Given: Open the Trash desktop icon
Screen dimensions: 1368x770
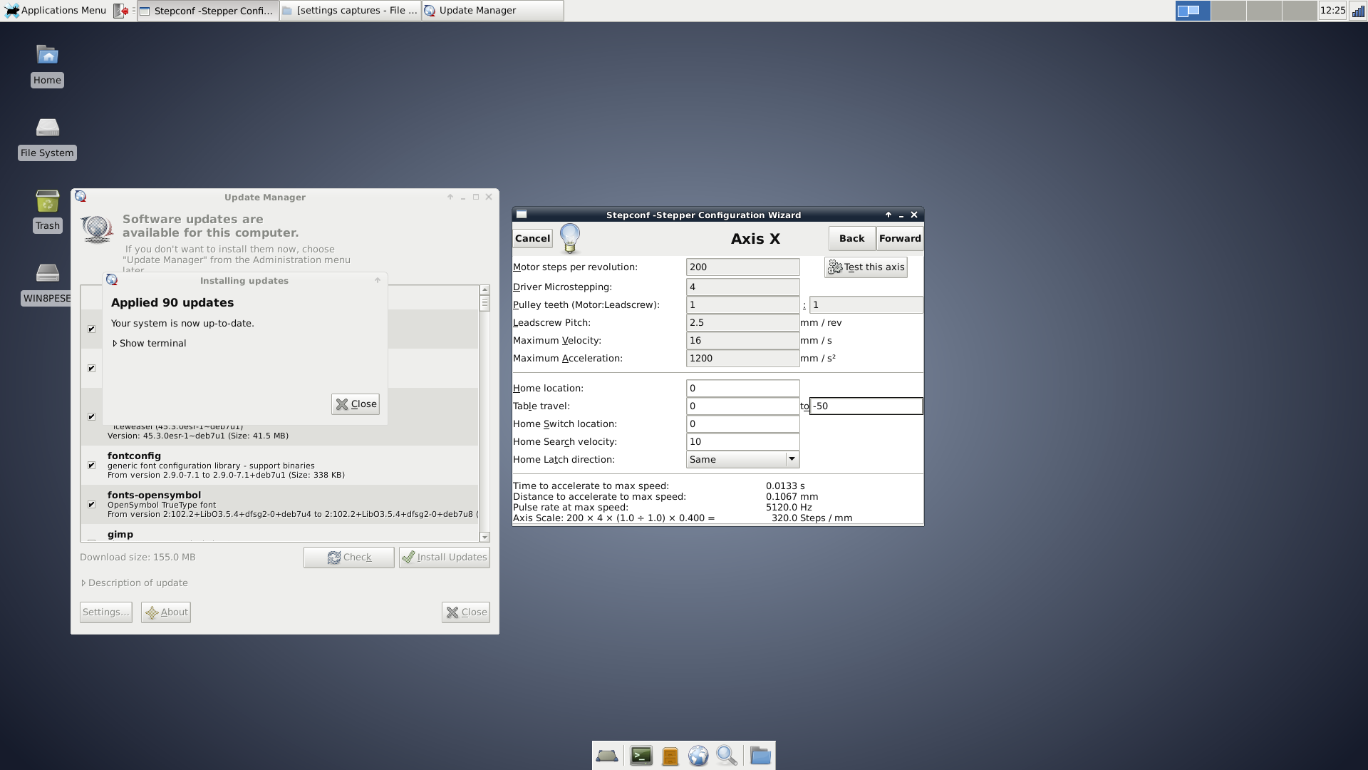Looking at the screenshot, I should point(48,202).
